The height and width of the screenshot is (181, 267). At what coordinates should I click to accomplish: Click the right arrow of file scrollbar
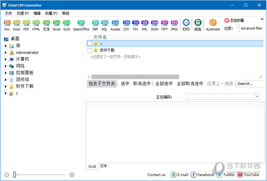pos(261,77)
